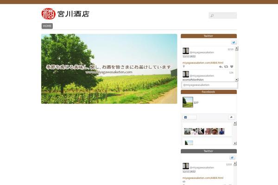Open the Facebook page vineyard thumbnail

(x=188, y=102)
